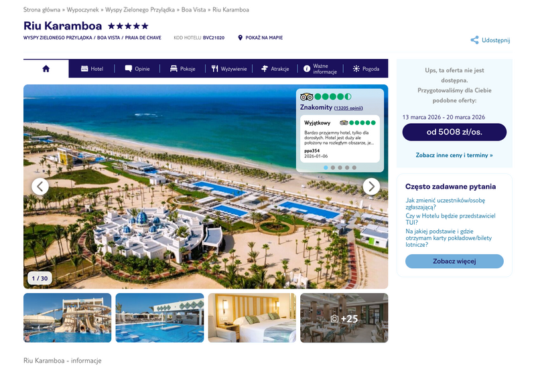The width and height of the screenshot is (536, 370).
Task: Click the od 5008 zł/os. button
Action: tap(454, 132)
